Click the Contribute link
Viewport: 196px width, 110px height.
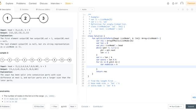(x=98, y=107)
